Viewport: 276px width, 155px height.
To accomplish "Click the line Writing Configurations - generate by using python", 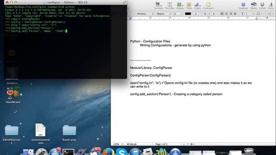I will 176,45.
